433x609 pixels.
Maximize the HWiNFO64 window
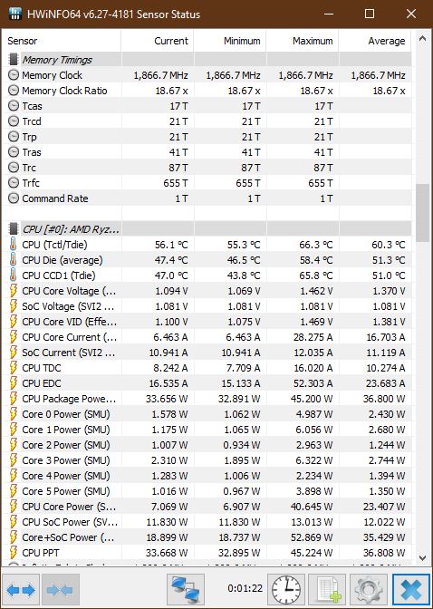370,14
